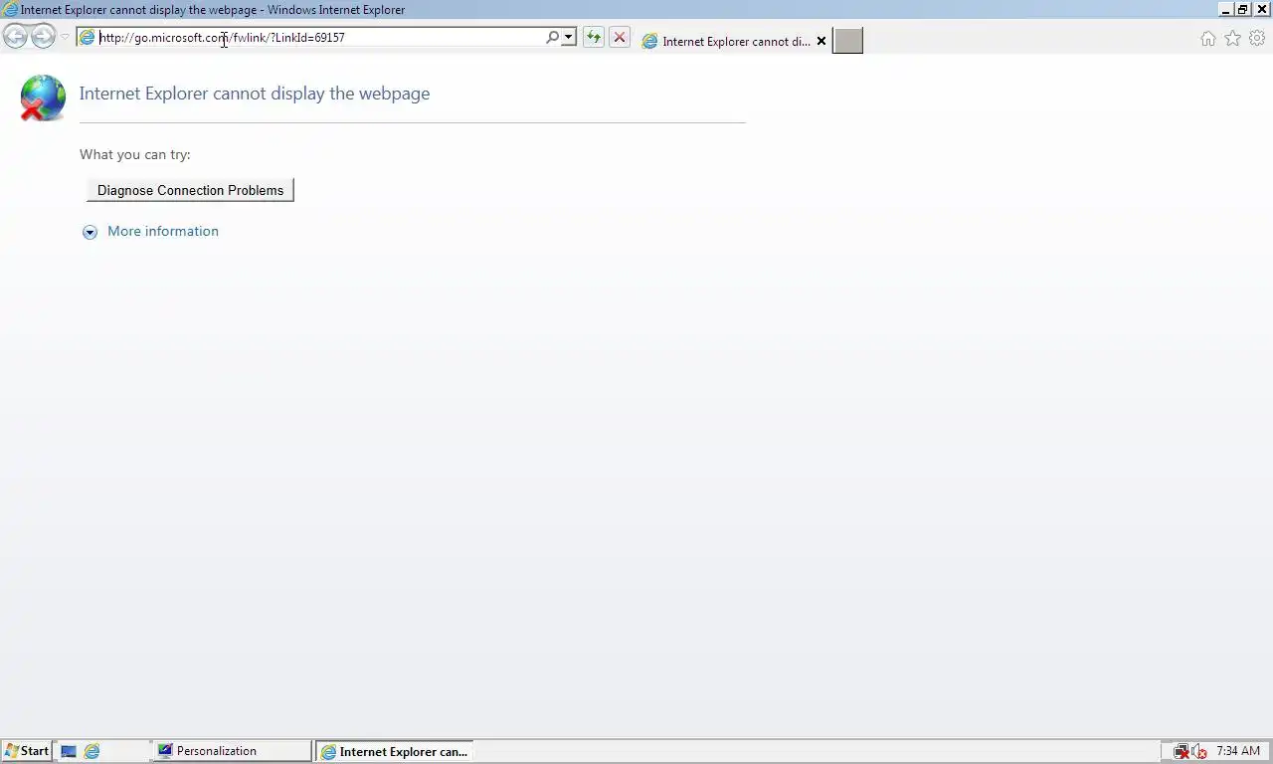Image resolution: width=1273 pixels, height=764 pixels.
Task: Click 'Internet Explorer cannot display the webpage' heading
Action: [x=255, y=94]
